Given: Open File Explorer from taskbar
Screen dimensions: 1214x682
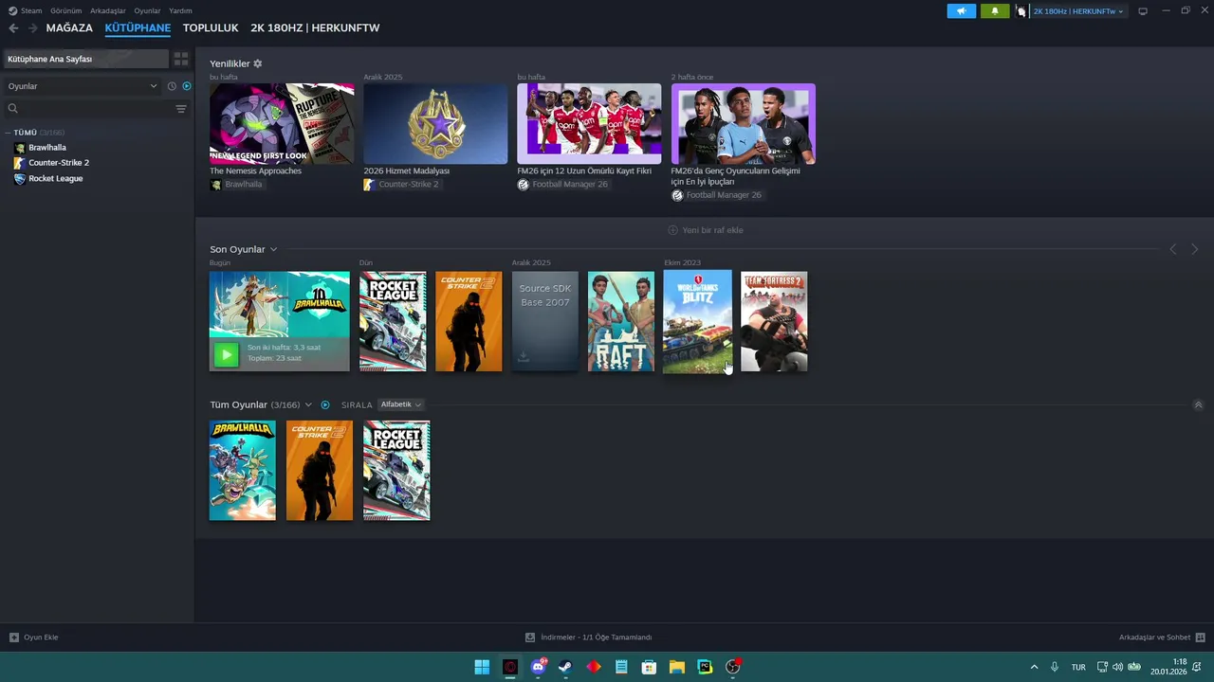Looking at the screenshot, I should click(676, 667).
